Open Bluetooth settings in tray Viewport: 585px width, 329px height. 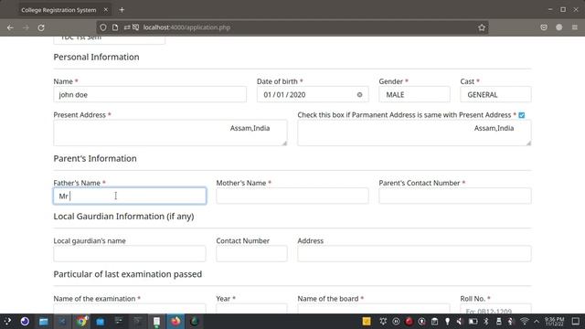pos(486,321)
